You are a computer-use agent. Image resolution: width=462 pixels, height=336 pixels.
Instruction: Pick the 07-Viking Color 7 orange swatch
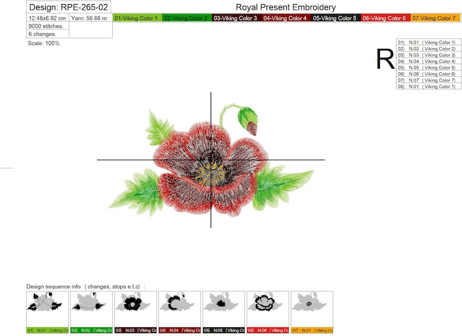click(x=435, y=18)
